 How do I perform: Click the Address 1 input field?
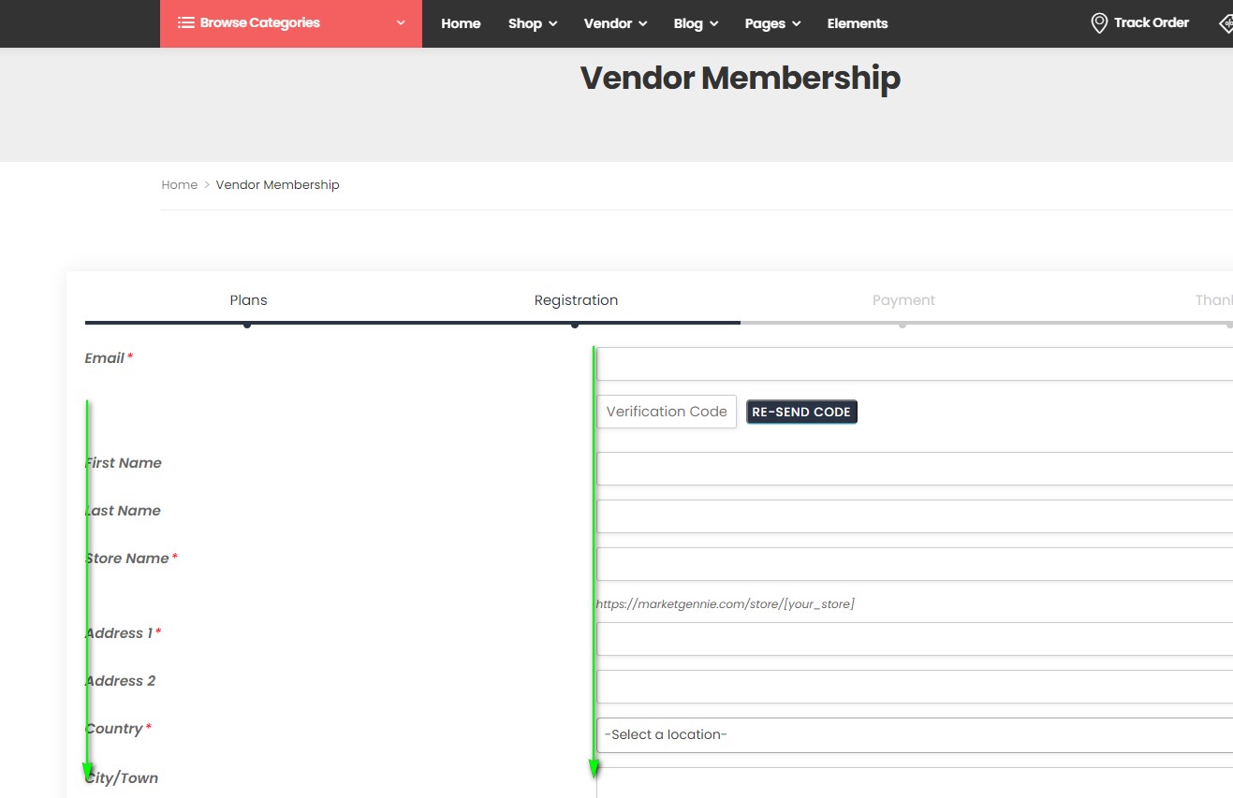pyautogui.click(x=915, y=639)
